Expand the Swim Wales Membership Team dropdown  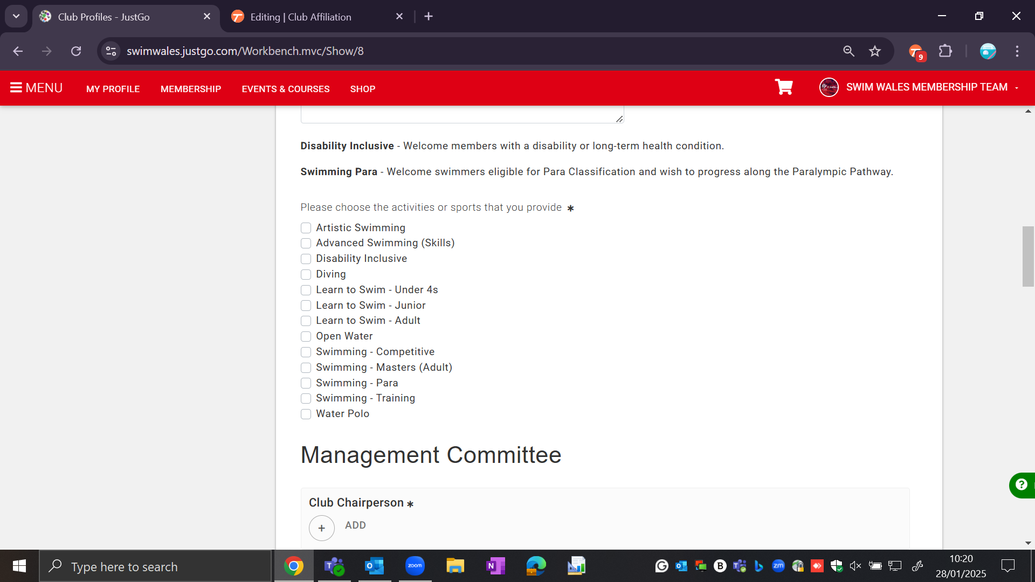point(920,87)
